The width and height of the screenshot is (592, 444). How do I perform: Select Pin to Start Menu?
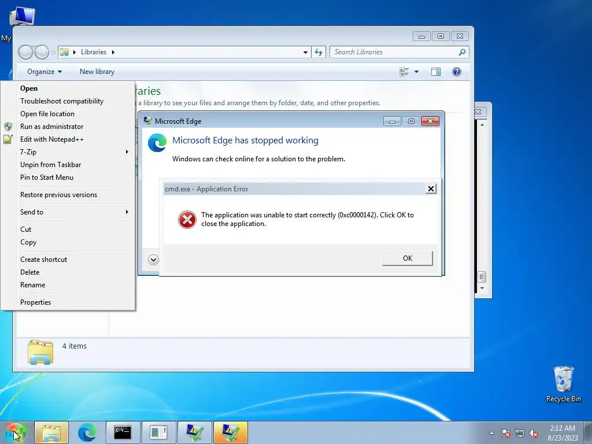[x=68, y=177]
